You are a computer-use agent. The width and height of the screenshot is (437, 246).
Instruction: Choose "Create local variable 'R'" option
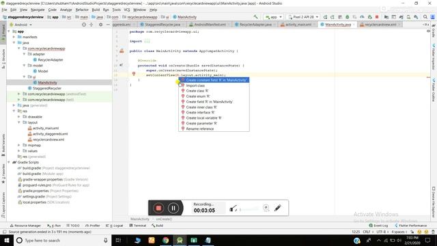click(x=214, y=118)
